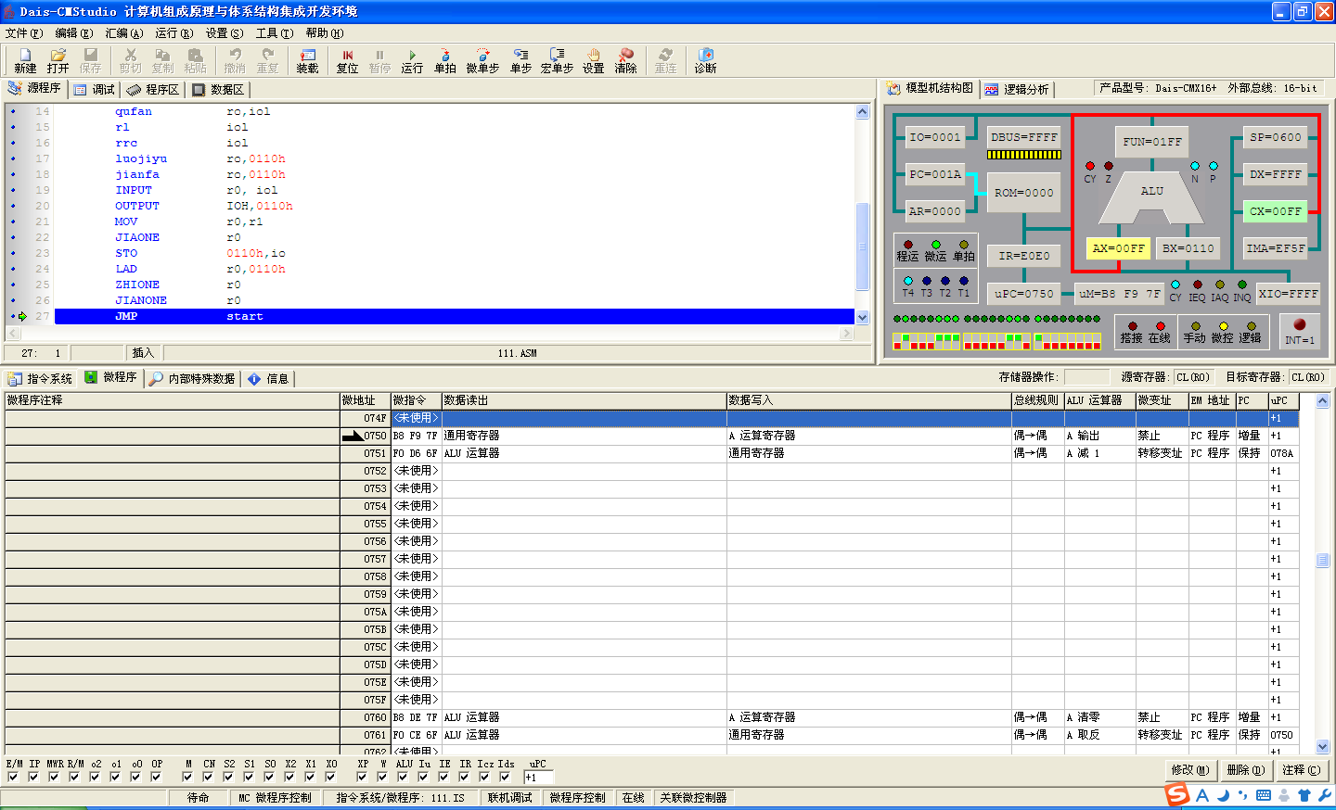Click the 粘贴 (Paste) toolbar icon
The width and height of the screenshot is (1336, 810).
click(195, 61)
